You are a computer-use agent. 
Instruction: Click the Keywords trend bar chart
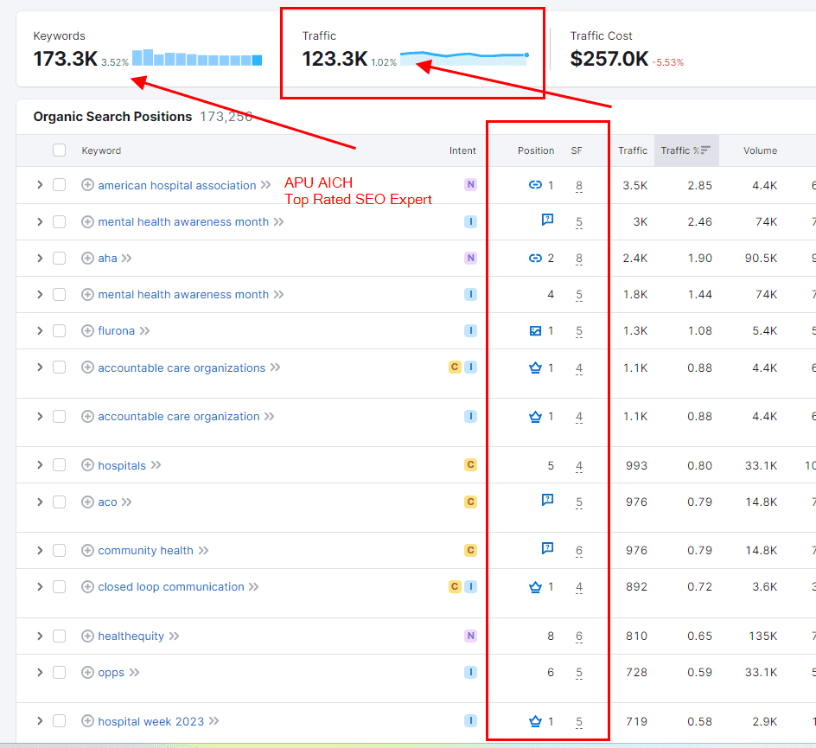(197, 58)
